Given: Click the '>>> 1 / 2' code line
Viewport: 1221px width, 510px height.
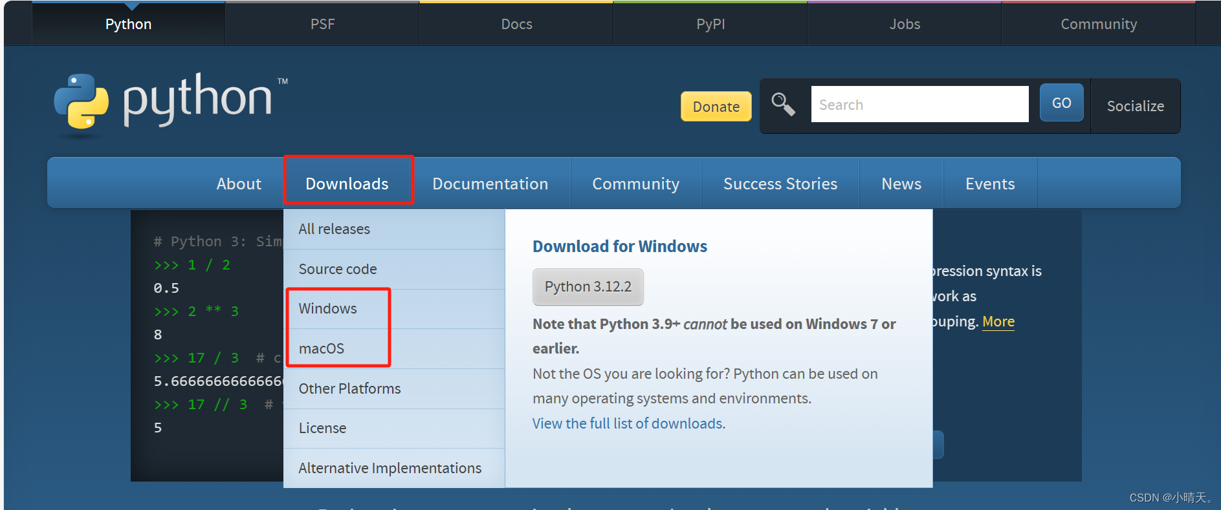Looking at the screenshot, I should (x=192, y=265).
